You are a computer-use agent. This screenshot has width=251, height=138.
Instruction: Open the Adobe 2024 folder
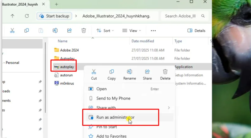click(x=69, y=50)
